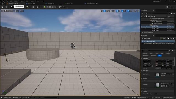176x99 pixels.
Task: Click the SM_Cube static mesh thumbnail
Action: coord(158,75)
